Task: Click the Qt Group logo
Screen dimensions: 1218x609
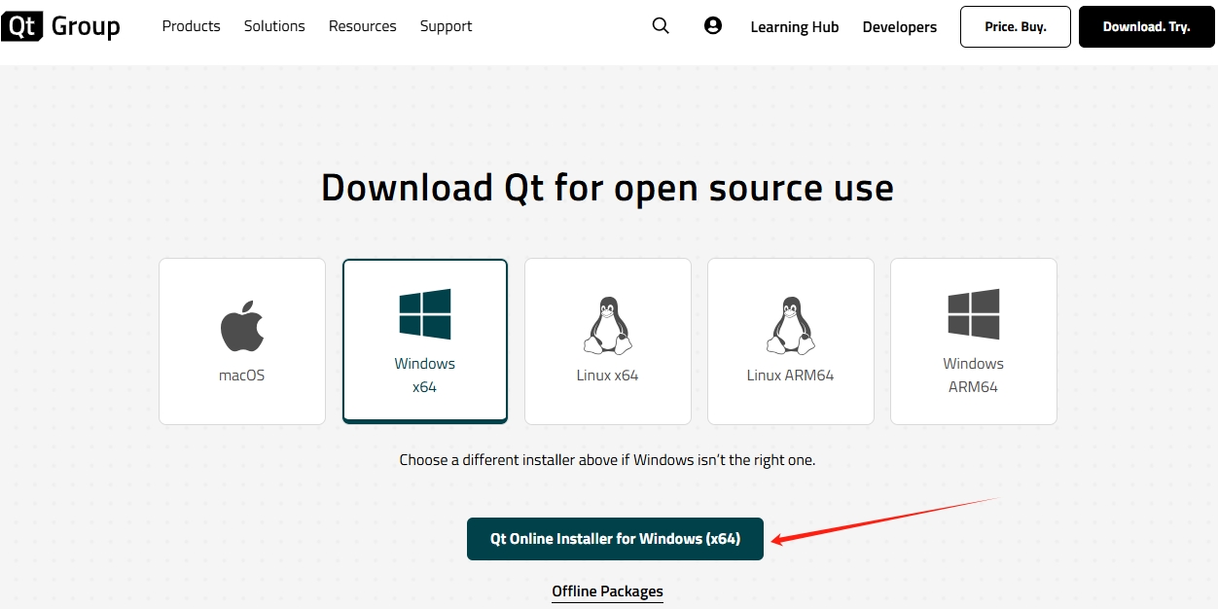Action: click(61, 26)
